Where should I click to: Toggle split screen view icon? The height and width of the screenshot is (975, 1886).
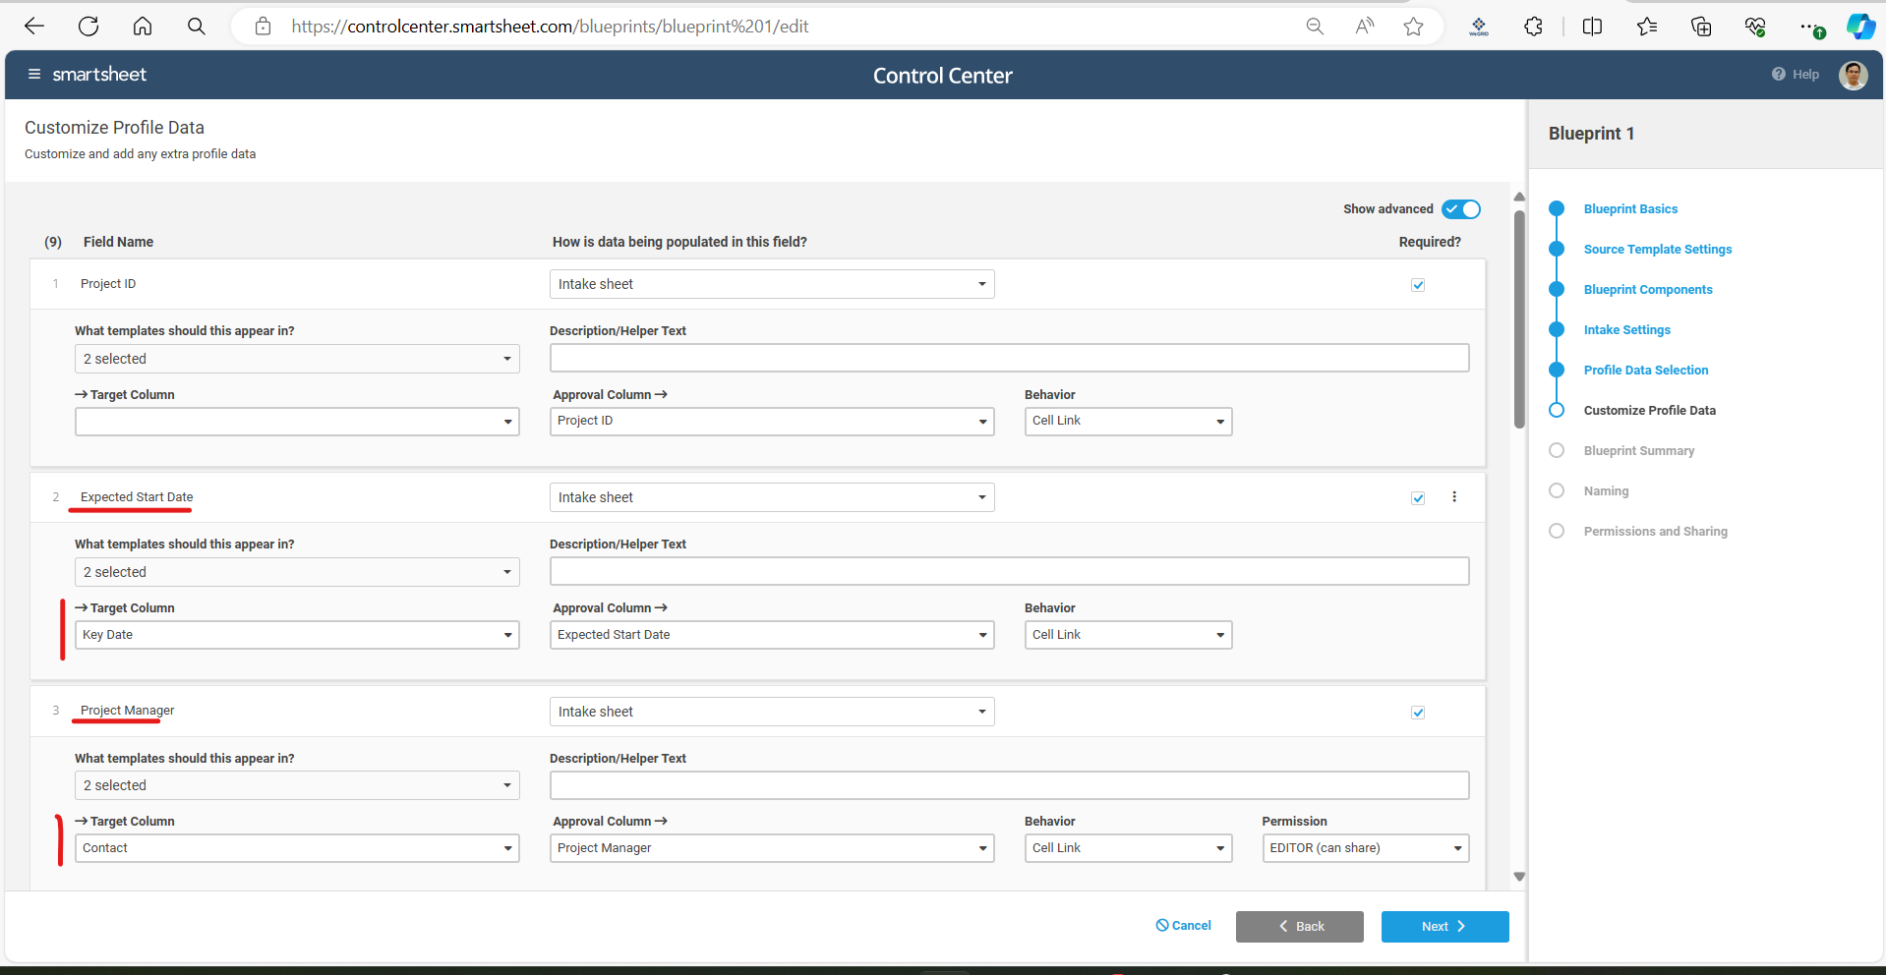coord(1593,27)
